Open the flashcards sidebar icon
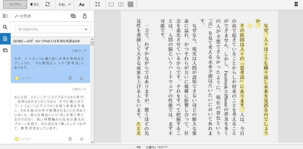The width and height of the screenshot is (303, 149). (x=5, y=50)
